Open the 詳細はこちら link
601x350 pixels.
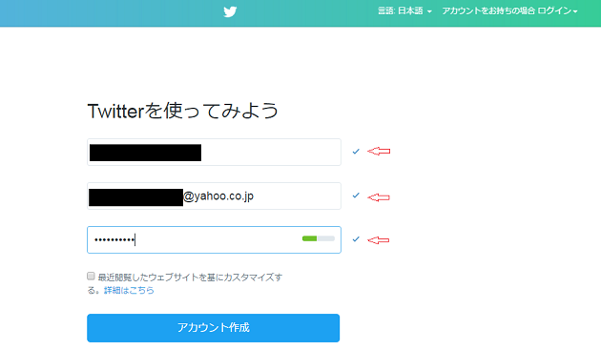click(129, 290)
